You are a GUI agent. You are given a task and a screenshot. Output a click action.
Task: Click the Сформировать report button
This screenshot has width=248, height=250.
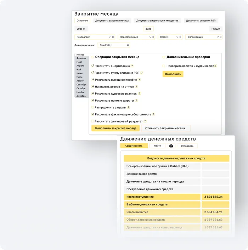point(134,146)
